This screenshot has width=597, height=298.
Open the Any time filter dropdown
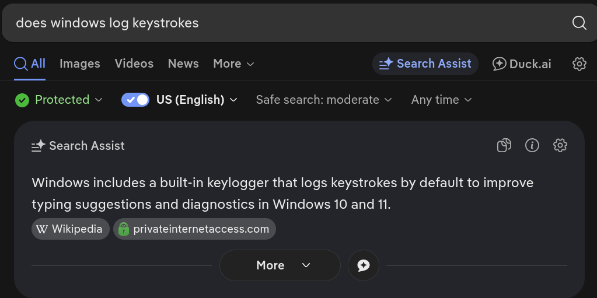pyautogui.click(x=442, y=100)
